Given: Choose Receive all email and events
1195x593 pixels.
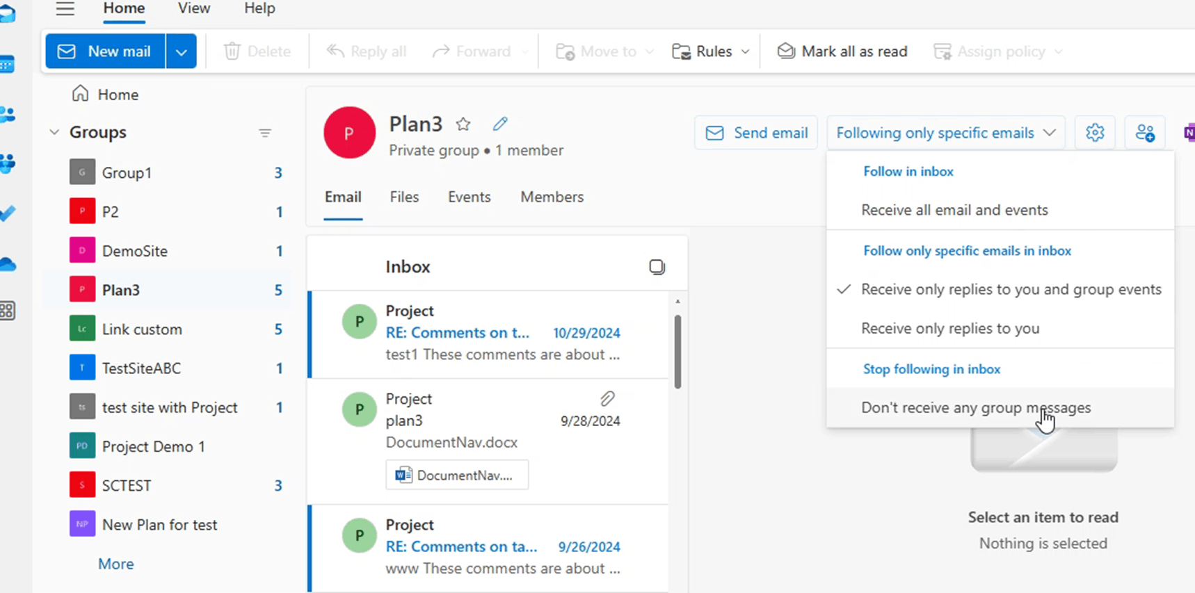Looking at the screenshot, I should [x=1000, y=210].
